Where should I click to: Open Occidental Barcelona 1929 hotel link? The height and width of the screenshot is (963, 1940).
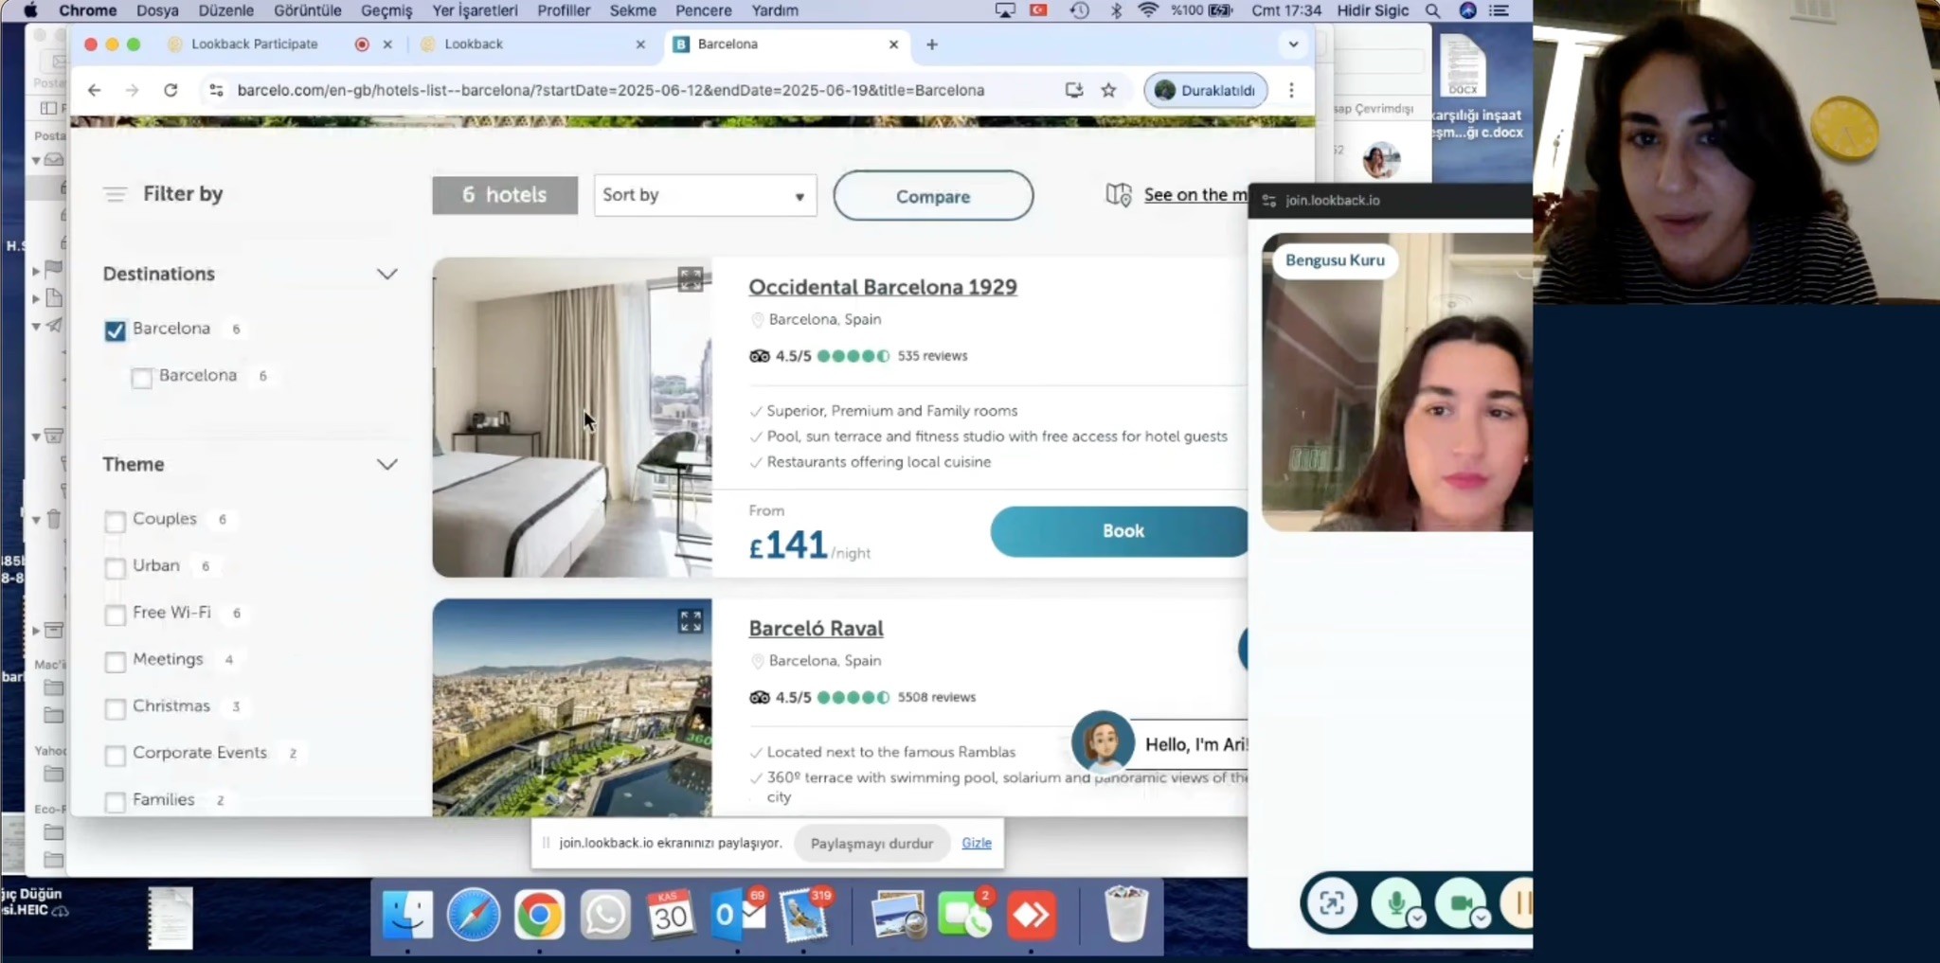883,287
